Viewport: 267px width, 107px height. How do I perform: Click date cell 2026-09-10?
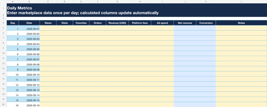(29, 74)
